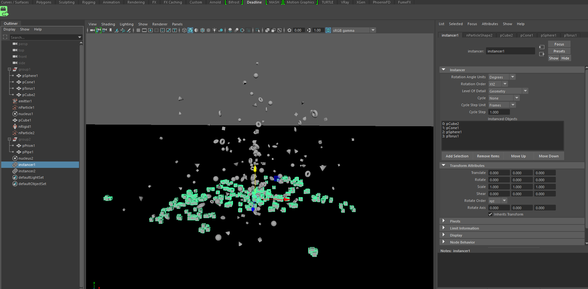Click the use all lights bulb icon

pos(214,30)
